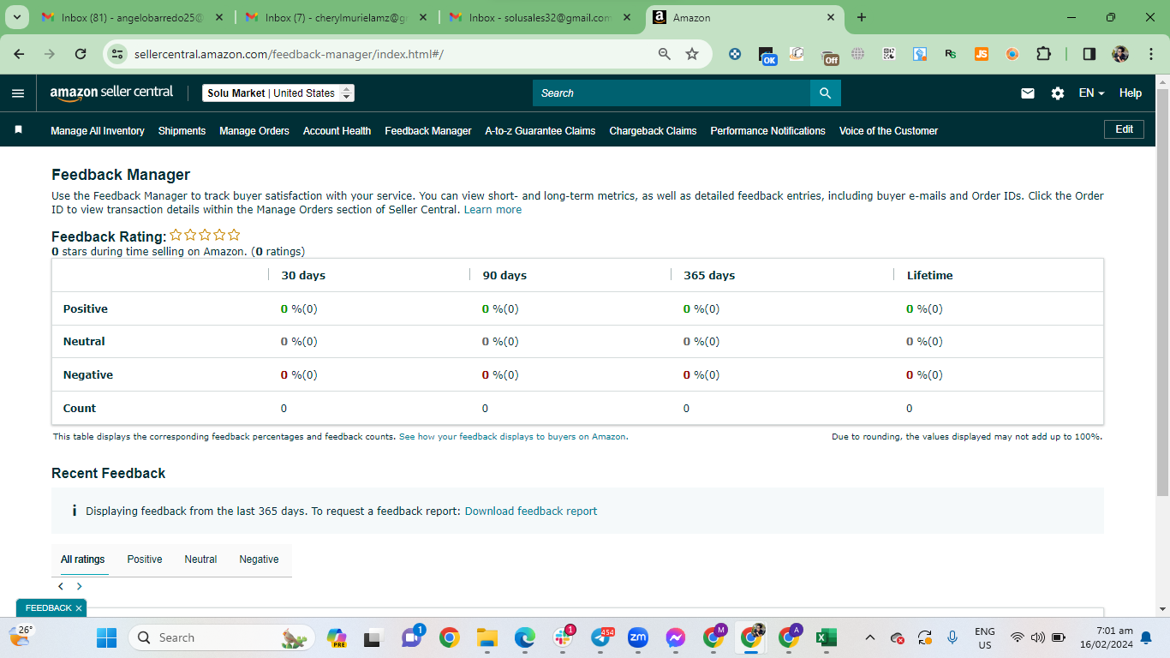Click the Amazon Seller Central logo
Image resolution: width=1170 pixels, height=658 pixels.
[x=111, y=93]
